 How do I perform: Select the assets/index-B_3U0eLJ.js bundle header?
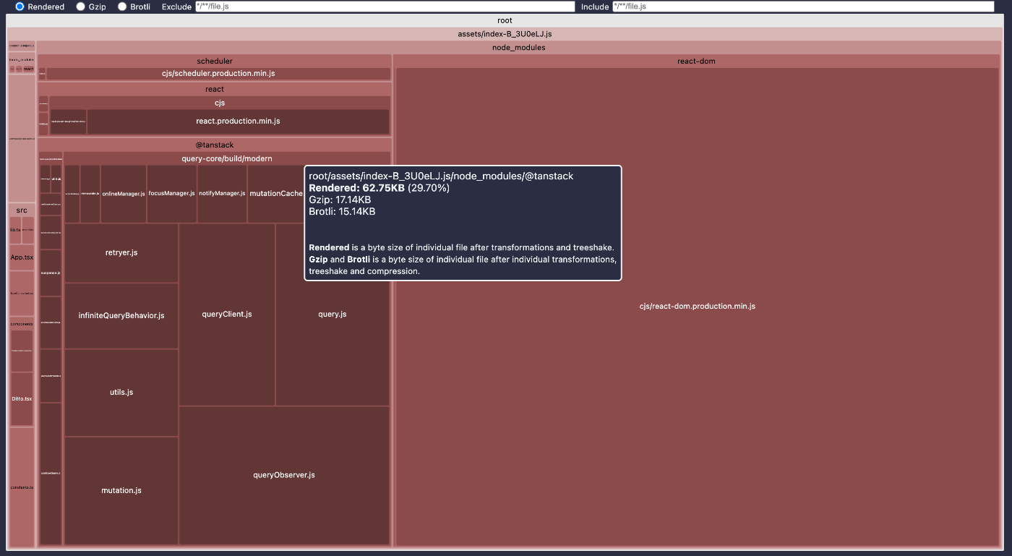pos(505,34)
